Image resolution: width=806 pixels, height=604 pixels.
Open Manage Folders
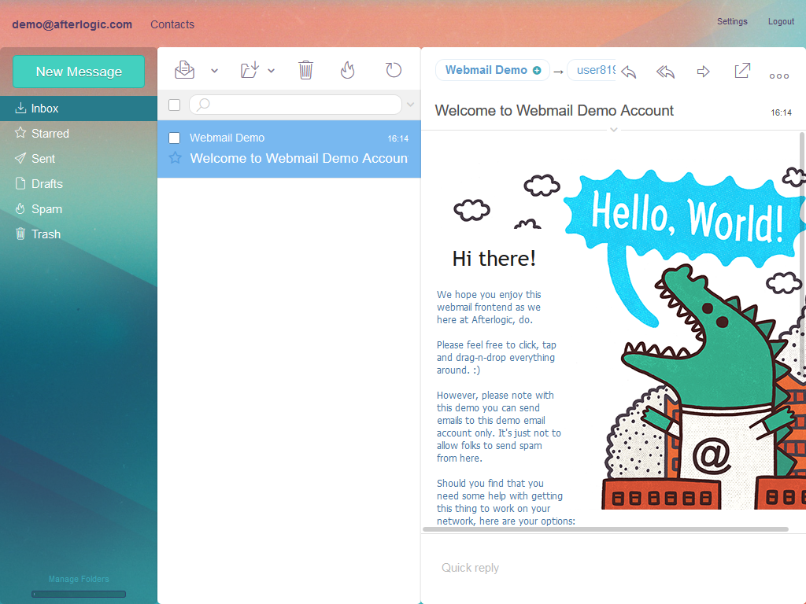coord(79,579)
